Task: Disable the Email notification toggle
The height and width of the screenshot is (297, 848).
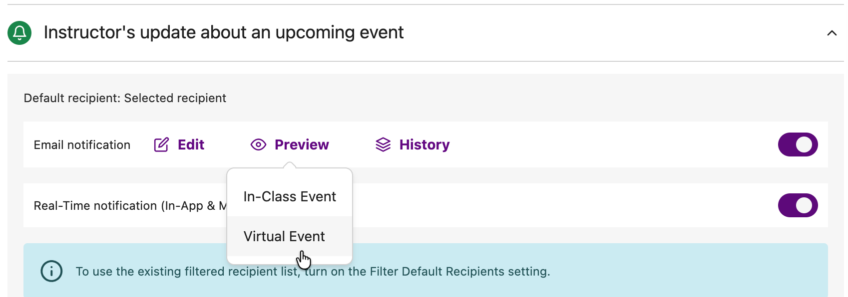Action: point(798,145)
